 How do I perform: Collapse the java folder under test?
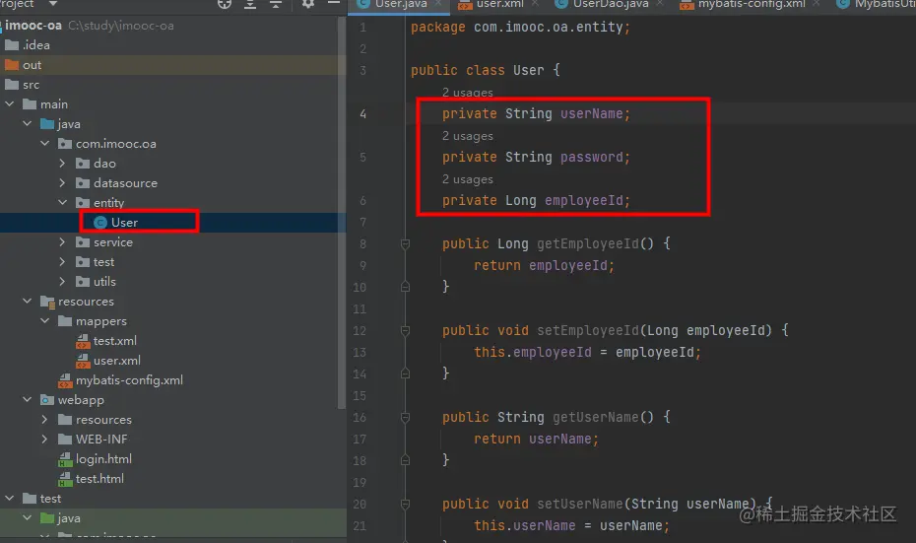pos(28,517)
